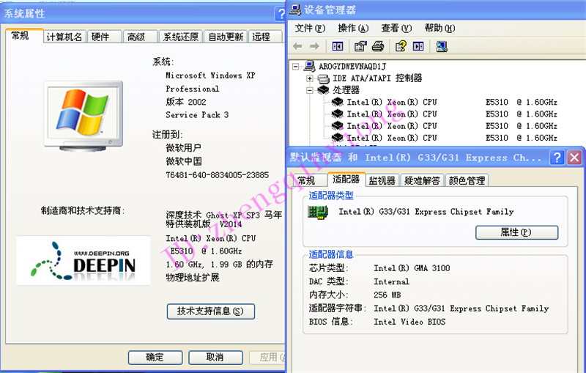Click the Device Manager title bar icon
Screen dimensions: 586x373
pyautogui.click(x=295, y=10)
